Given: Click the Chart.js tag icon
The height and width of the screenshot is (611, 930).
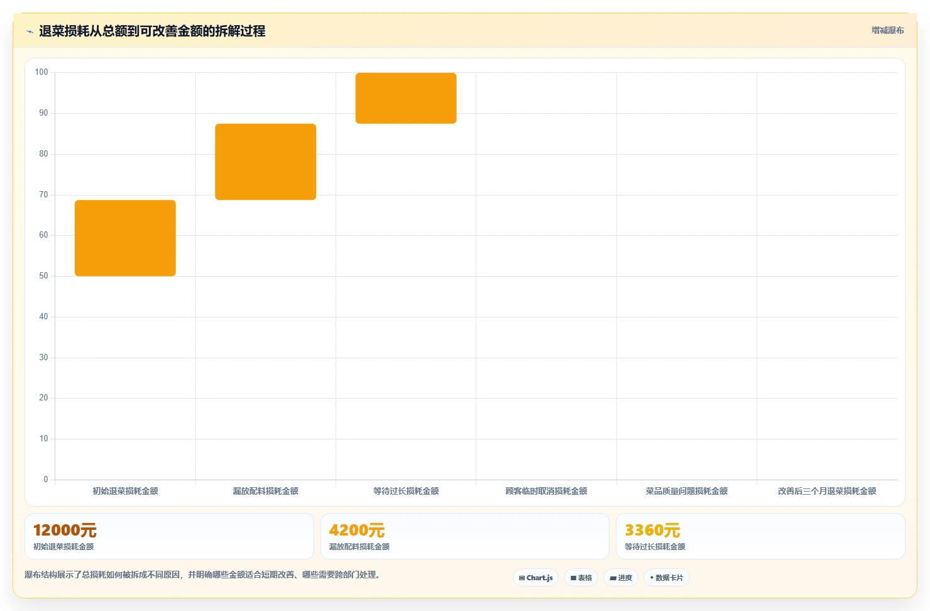Looking at the screenshot, I should tap(522, 578).
